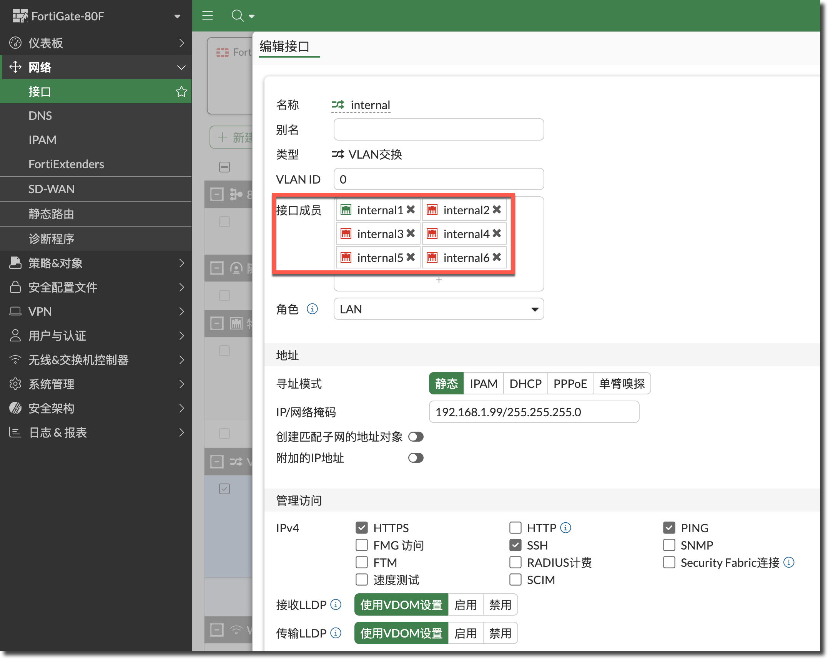The height and width of the screenshot is (659, 828).
Task: Show info icon beside 接收LLDP
Action: coord(336,604)
